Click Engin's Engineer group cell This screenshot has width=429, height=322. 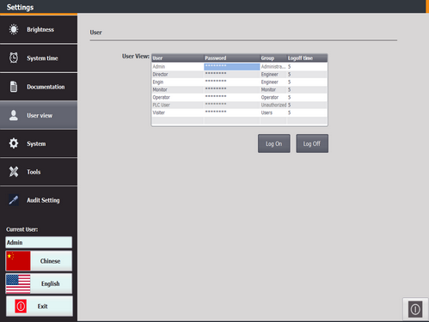click(273, 82)
